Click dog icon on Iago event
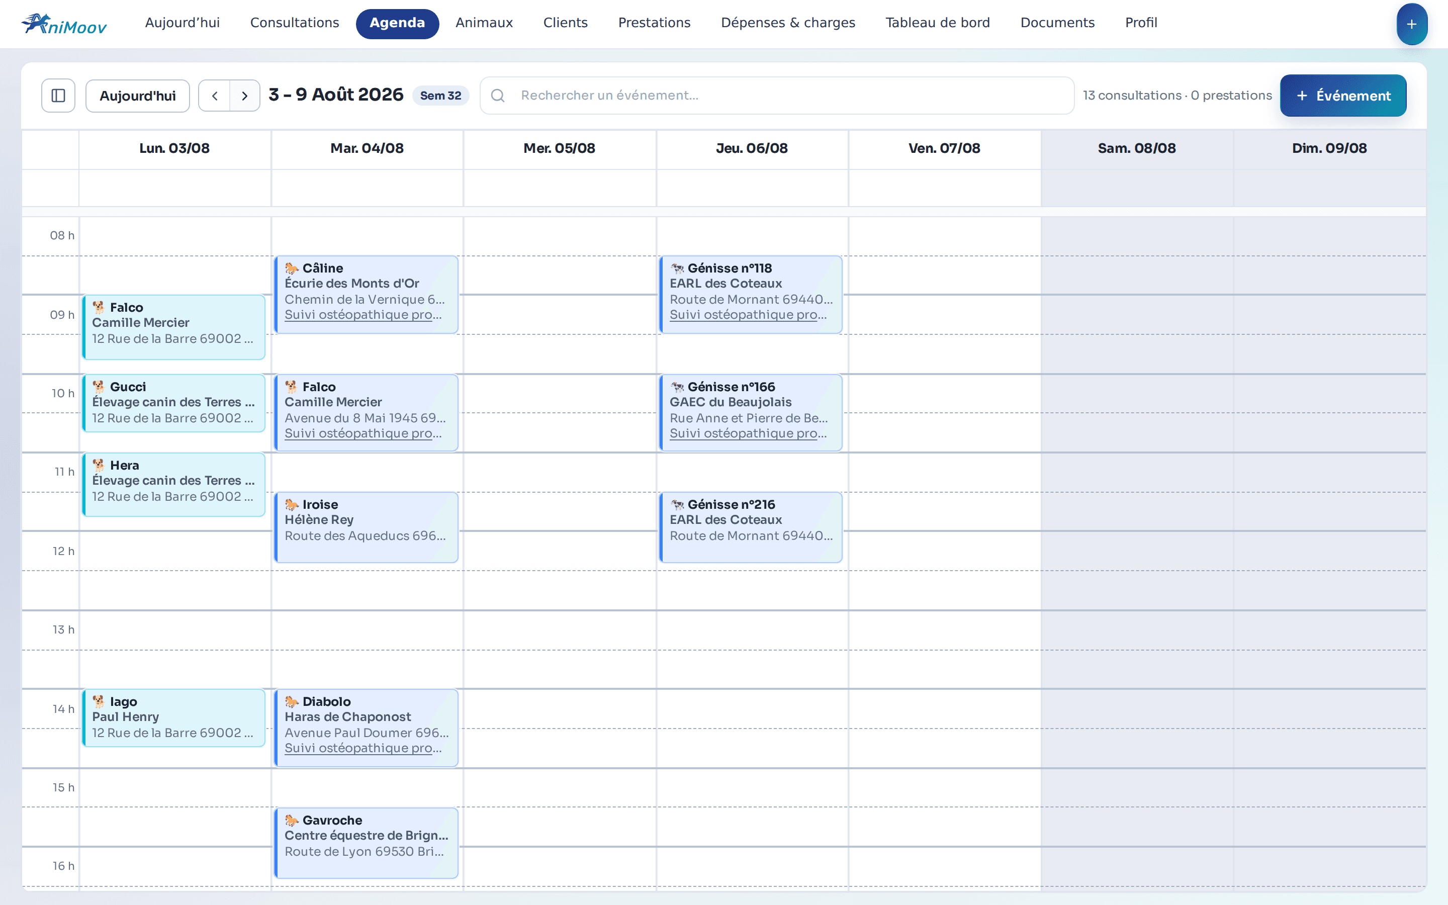Viewport: 1448px width, 905px height. (x=99, y=701)
